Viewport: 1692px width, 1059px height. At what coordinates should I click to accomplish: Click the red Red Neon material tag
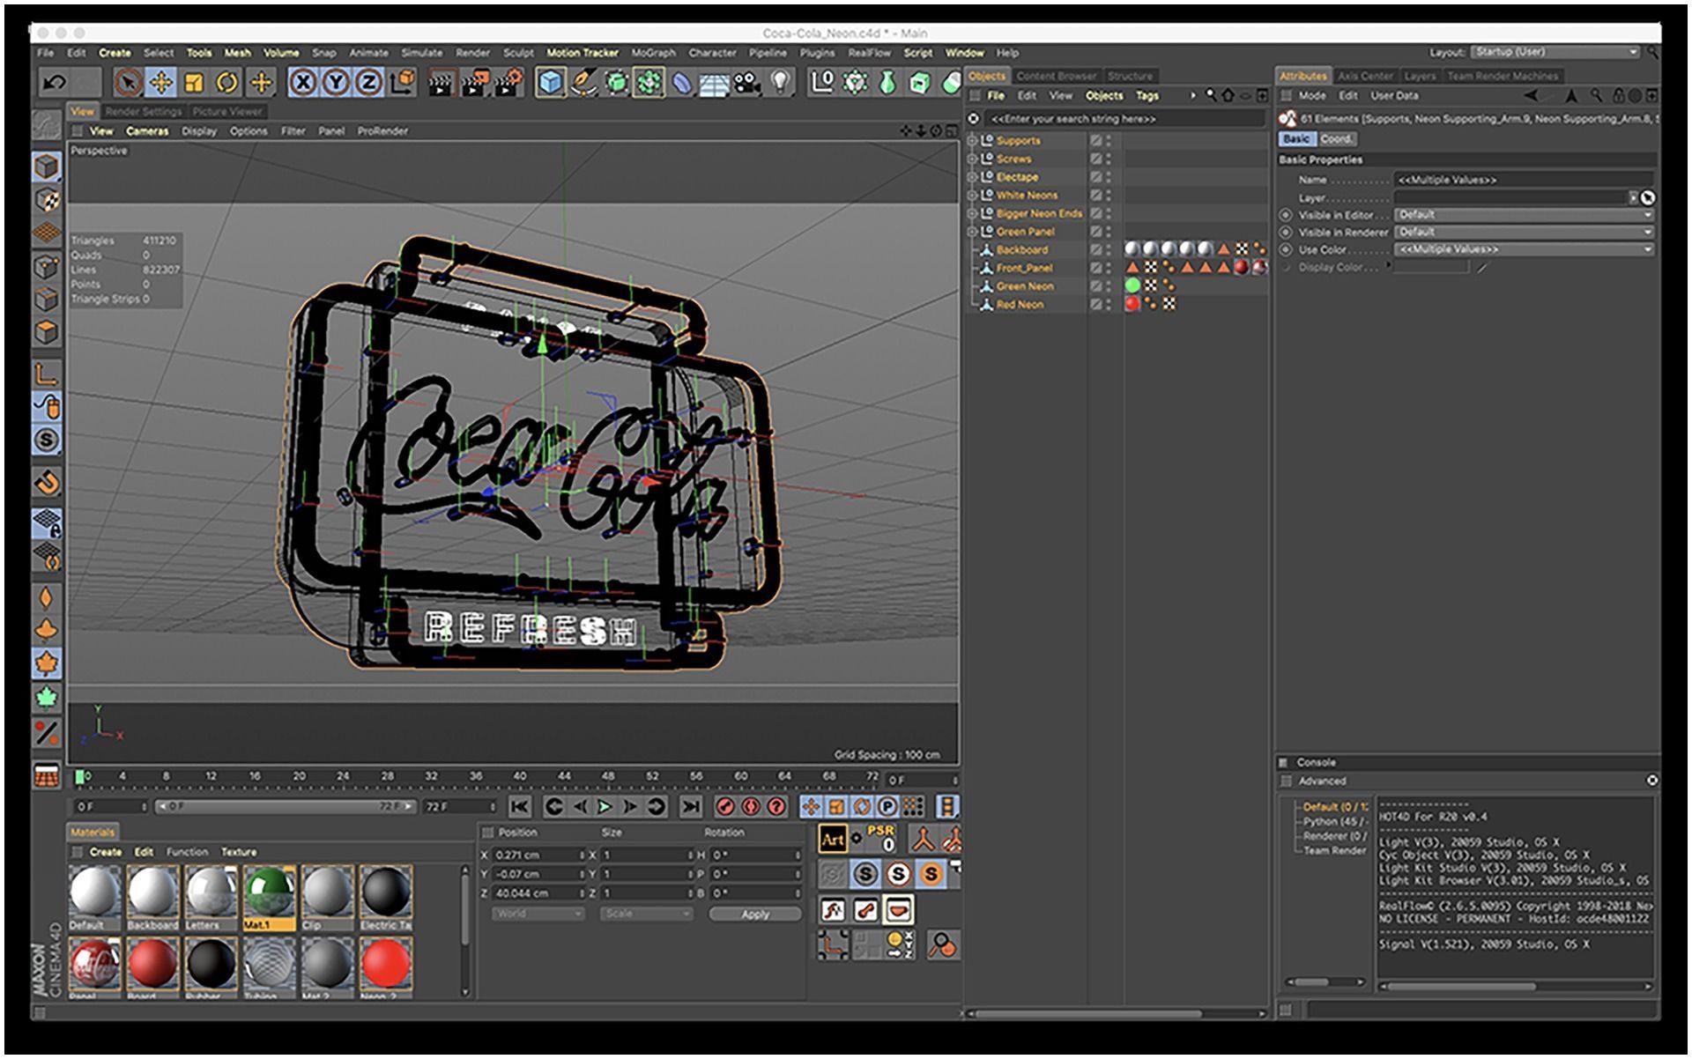click(x=1132, y=304)
